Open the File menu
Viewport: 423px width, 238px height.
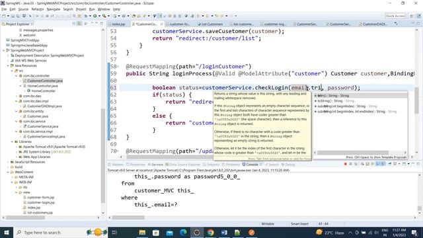pos(4,9)
